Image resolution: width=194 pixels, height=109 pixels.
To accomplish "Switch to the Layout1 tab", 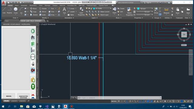I will (14, 101).
